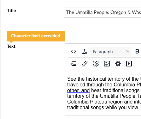Click the underlined words 'other, and'

tap(78, 91)
